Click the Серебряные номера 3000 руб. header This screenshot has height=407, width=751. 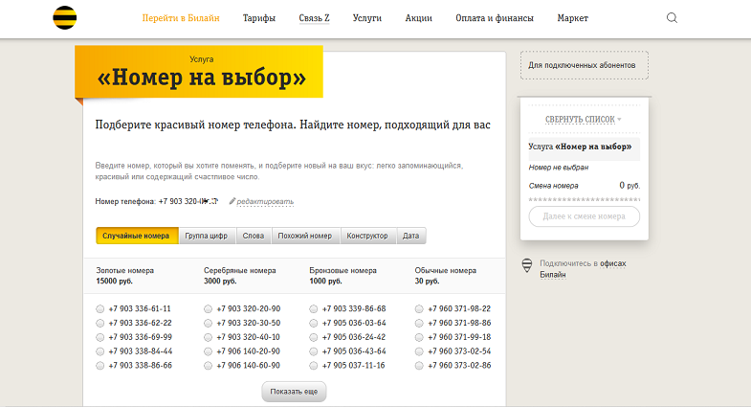click(x=239, y=276)
